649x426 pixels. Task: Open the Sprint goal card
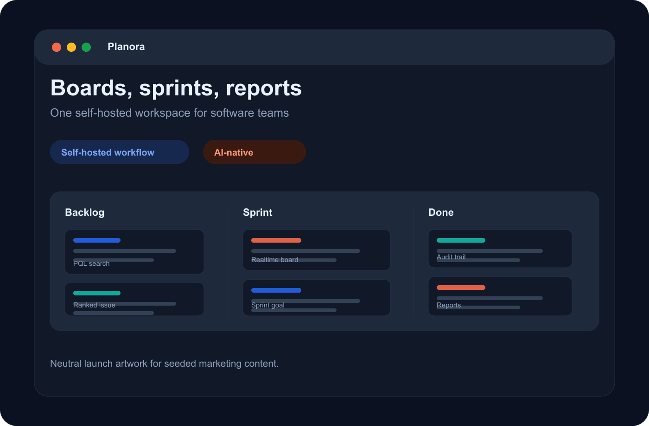click(x=317, y=298)
